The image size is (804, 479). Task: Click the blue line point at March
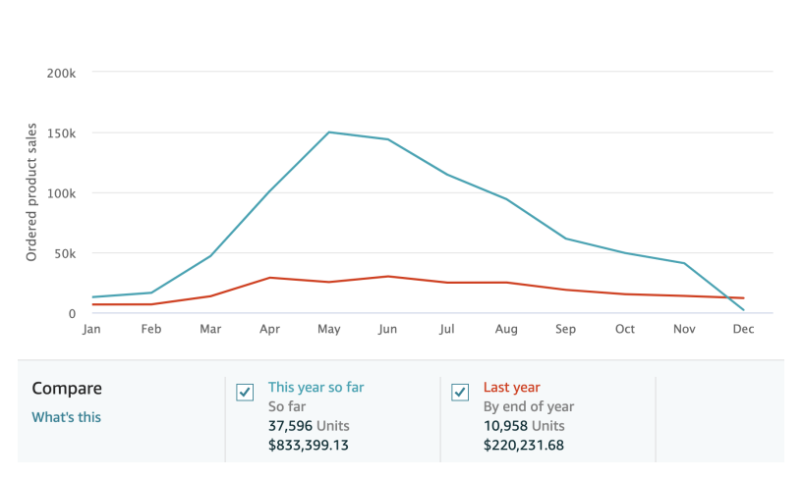pos(210,255)
